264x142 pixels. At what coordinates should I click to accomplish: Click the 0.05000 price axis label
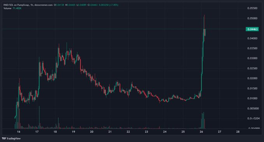(252, 18)
